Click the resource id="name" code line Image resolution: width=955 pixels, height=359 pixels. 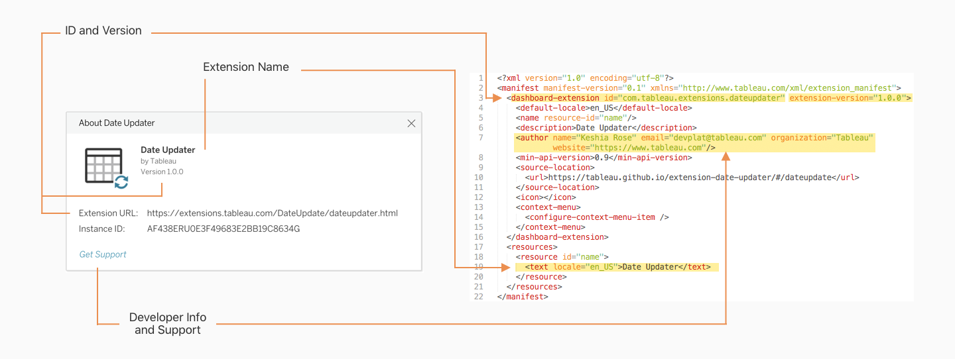coord(562,257)
